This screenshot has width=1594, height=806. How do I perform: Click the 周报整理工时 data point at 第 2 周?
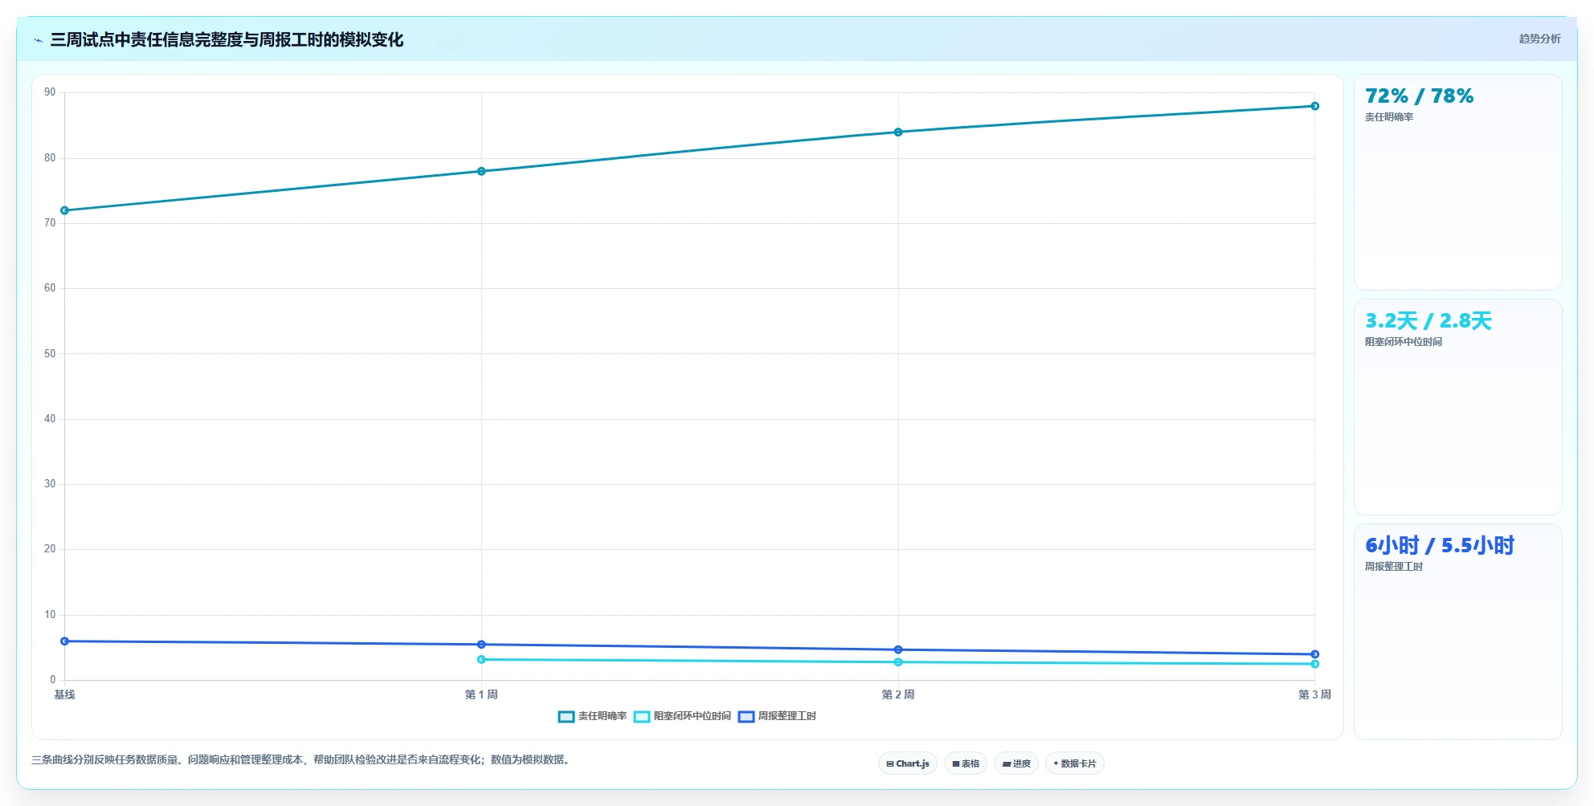coord(898,649)
